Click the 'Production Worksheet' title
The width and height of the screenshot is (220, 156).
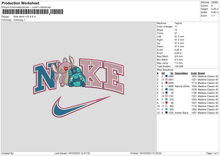click(x=20, y=3)
